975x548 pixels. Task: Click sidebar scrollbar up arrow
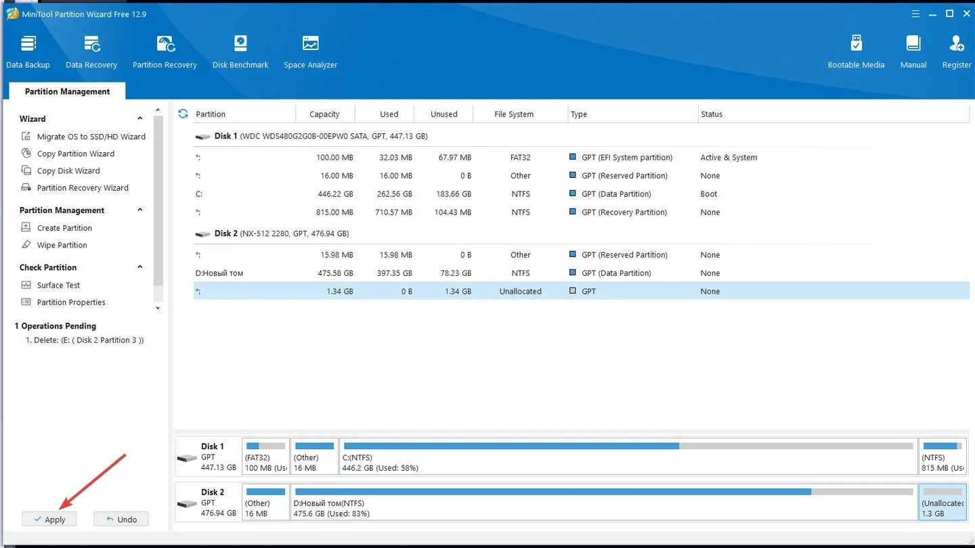pyautogui.click(x=158, y=110)
